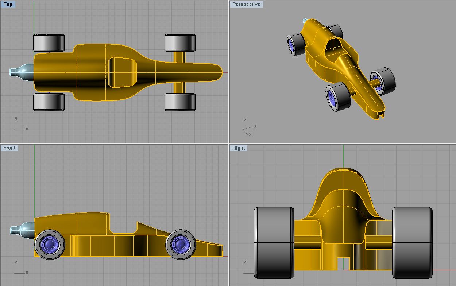Viewport: 456px width, 286px height.
Task: Activate the Right viewport title label
Action: tap(239, 148)
